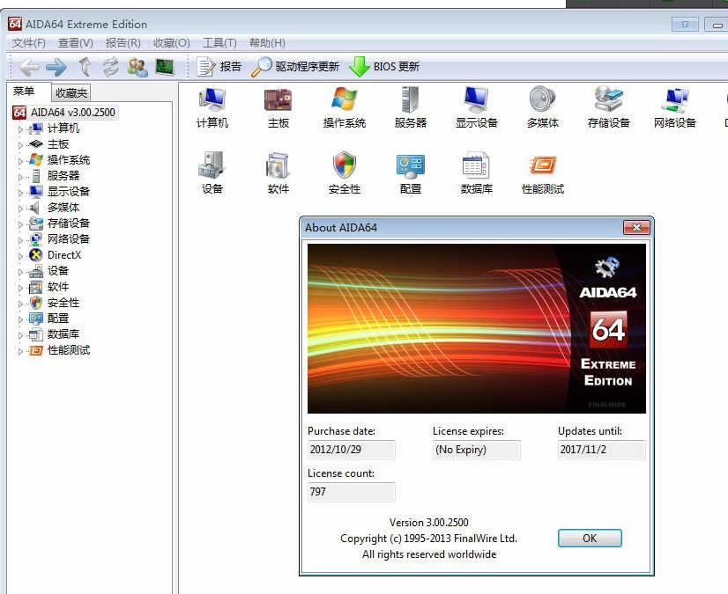
Task: Open the 安全性 shield icon in main pane
Action: (x=344, y=173)
